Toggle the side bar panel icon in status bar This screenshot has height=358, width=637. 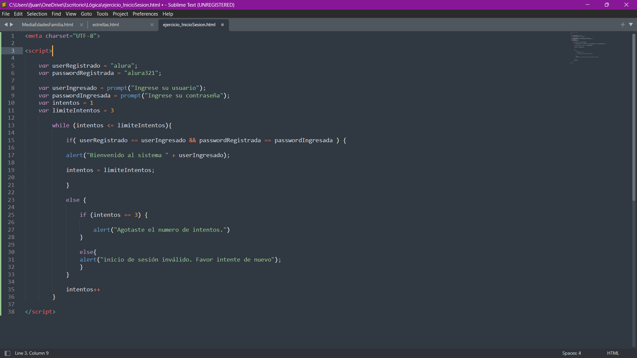pyautogui.click(x=7, y=353)
